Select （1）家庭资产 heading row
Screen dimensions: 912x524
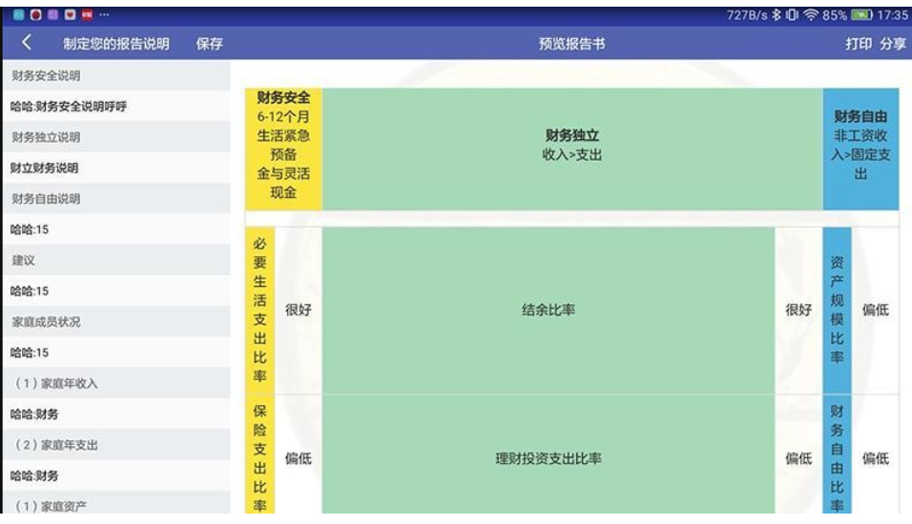click(116, 503)
